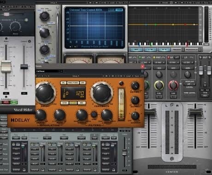The image size is (212, 175).
Task: Click the Dry/Wet knob in H-Delay
Action: click(135, 86)
